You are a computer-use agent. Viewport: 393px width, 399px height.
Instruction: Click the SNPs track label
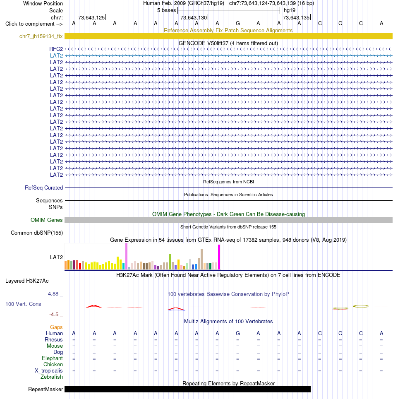click(x=56, y=207)
